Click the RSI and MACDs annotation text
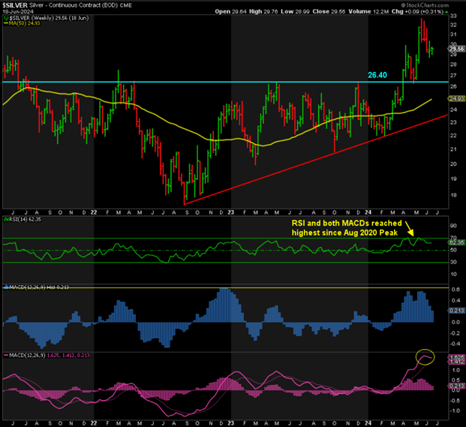466x427 pixels. click(x=347, y=228)
